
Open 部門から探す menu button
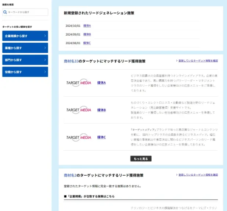[25, 60]
